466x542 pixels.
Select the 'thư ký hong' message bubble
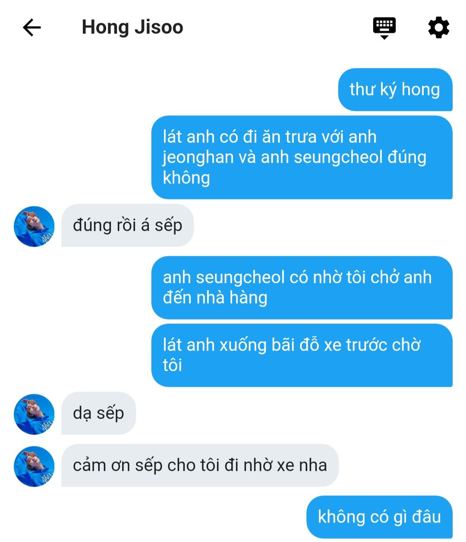tap(395, 90)
